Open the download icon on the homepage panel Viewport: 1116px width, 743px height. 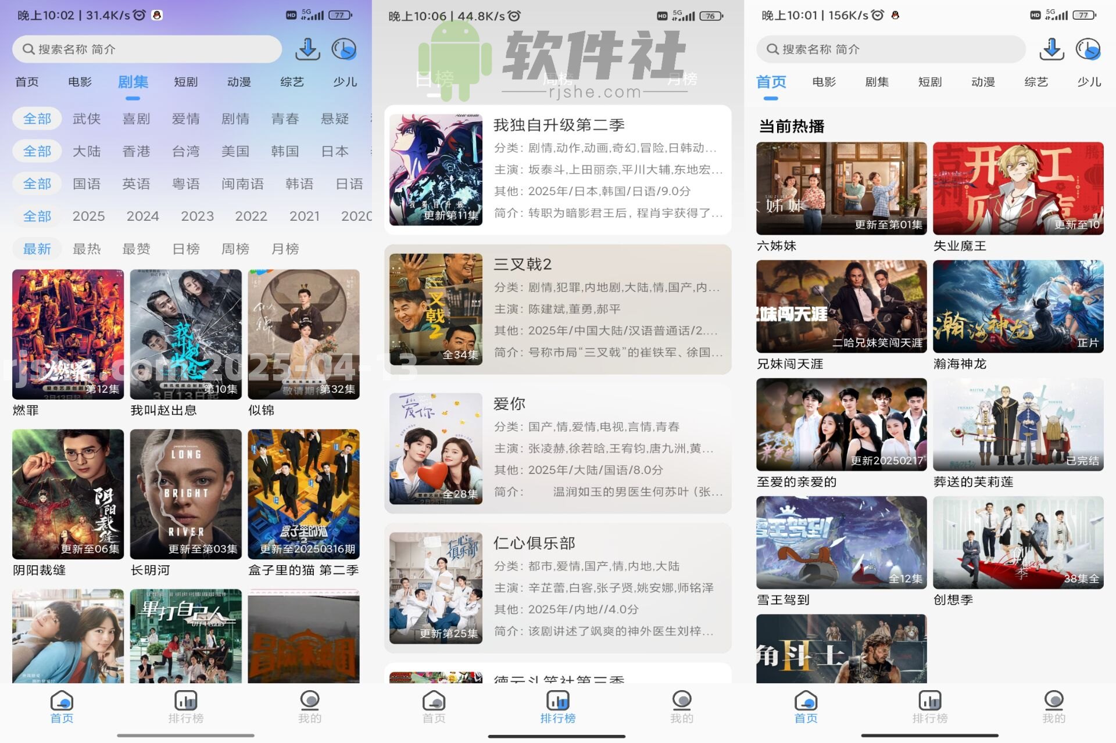pos(1052,49)
